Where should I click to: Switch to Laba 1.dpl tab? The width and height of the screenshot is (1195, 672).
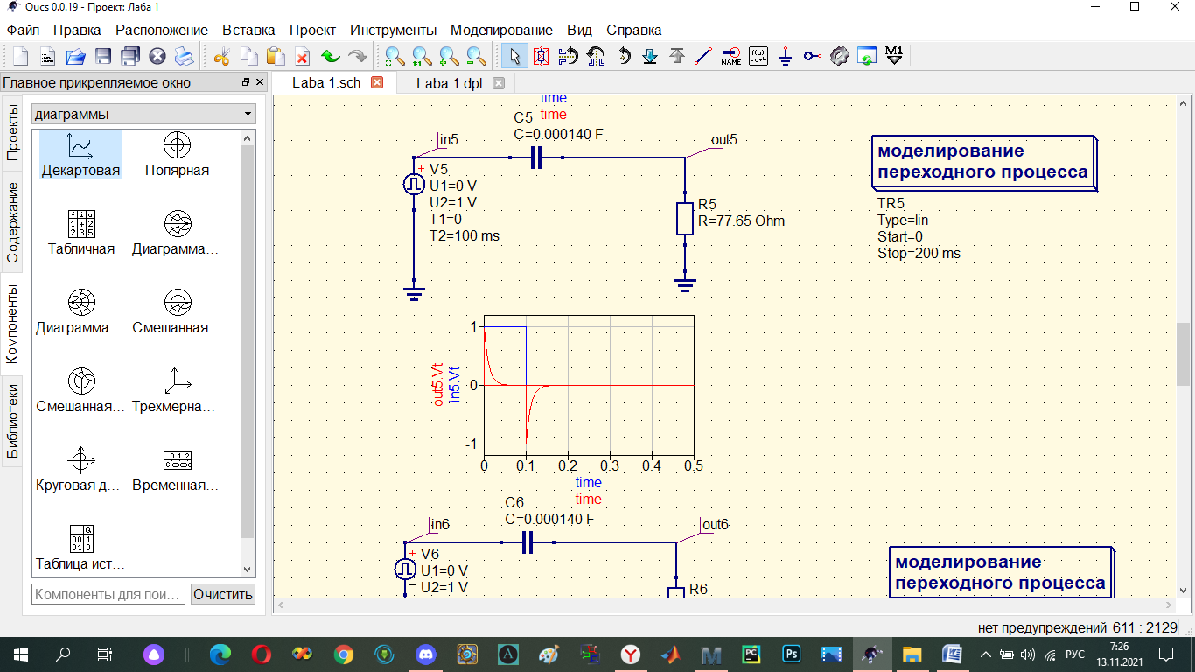point(449,83)
